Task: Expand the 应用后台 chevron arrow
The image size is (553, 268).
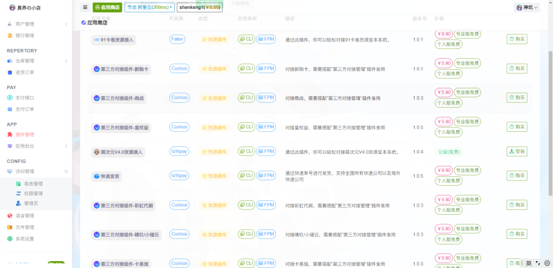Action: [66, 146]
